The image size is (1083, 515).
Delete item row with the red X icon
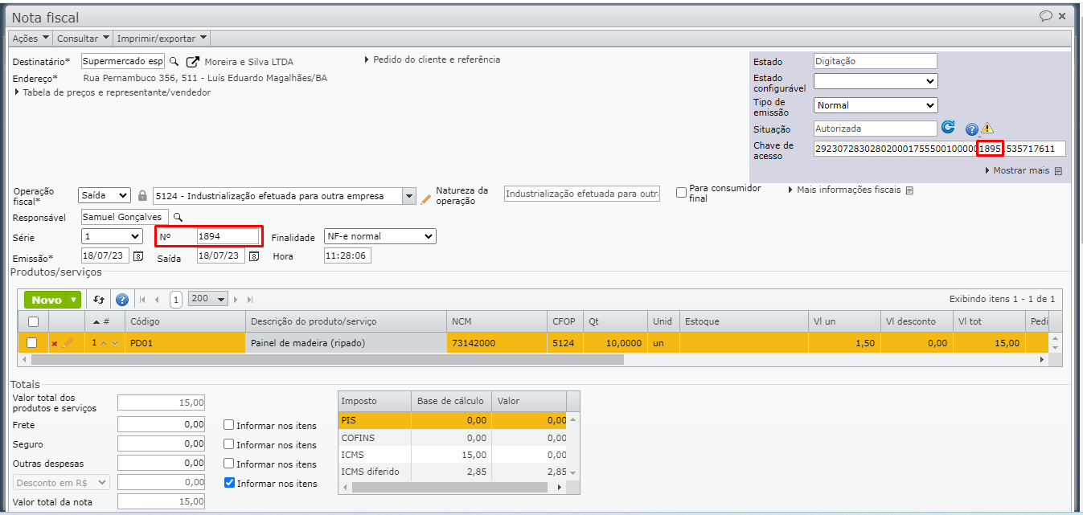(x=55, y=344)
